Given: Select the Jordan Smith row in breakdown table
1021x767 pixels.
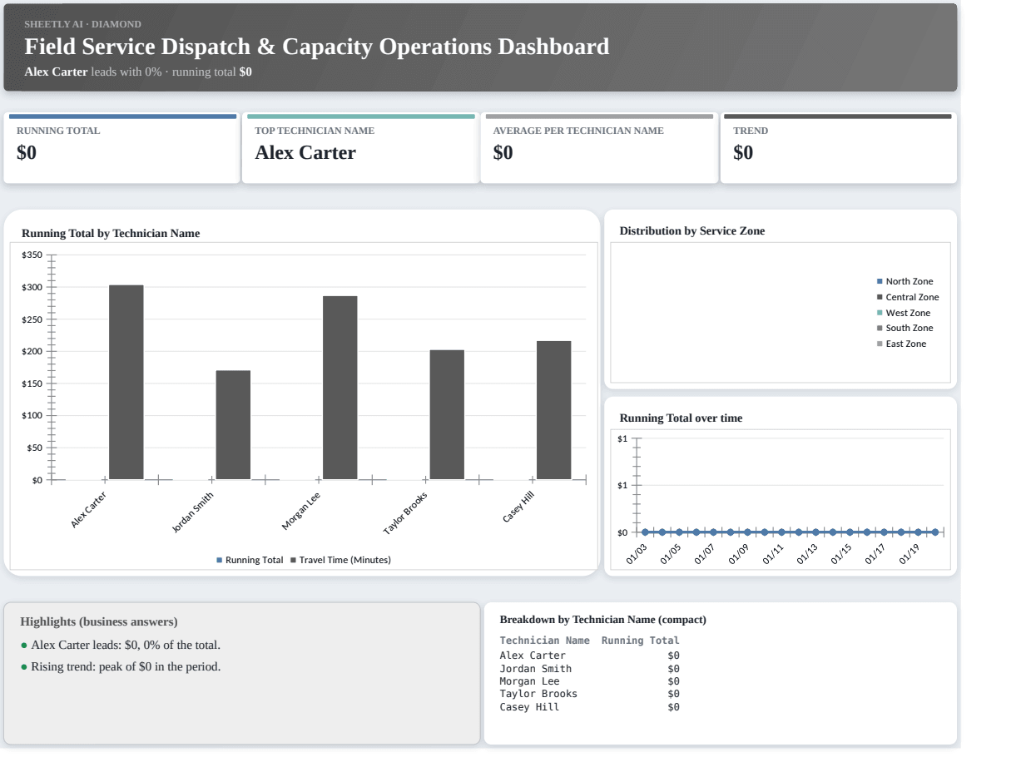Looking at the screenshot, I should pos(589,668).
